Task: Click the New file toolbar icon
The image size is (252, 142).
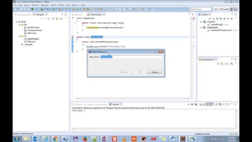Action: tap(15, 9)
